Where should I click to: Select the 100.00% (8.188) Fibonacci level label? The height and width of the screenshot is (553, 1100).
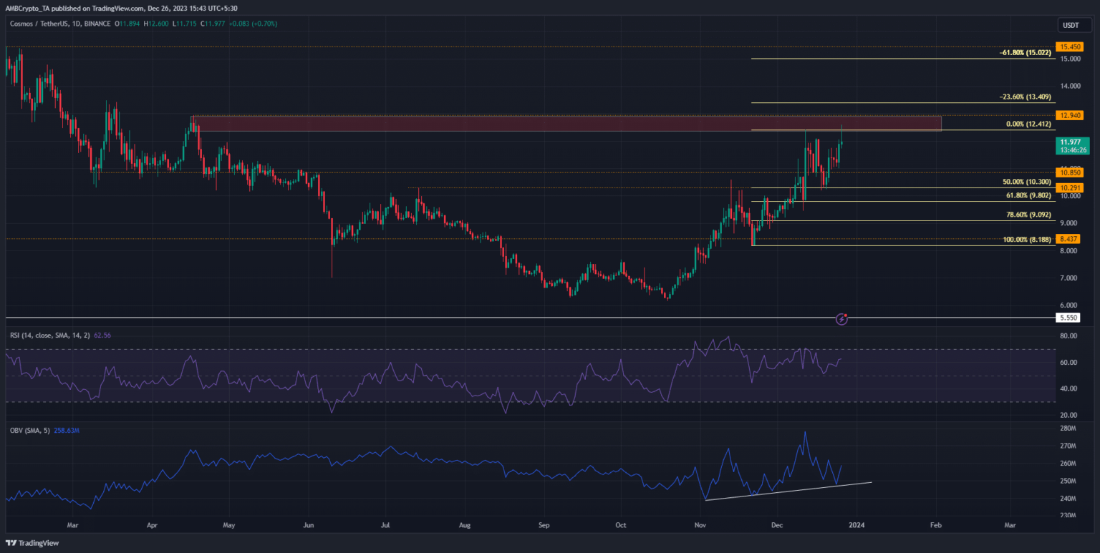pos(1026,240)
